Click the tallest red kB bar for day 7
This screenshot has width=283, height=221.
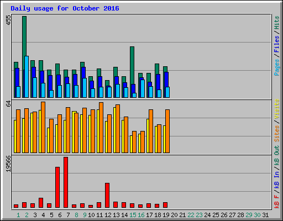(x=66, y=182)
